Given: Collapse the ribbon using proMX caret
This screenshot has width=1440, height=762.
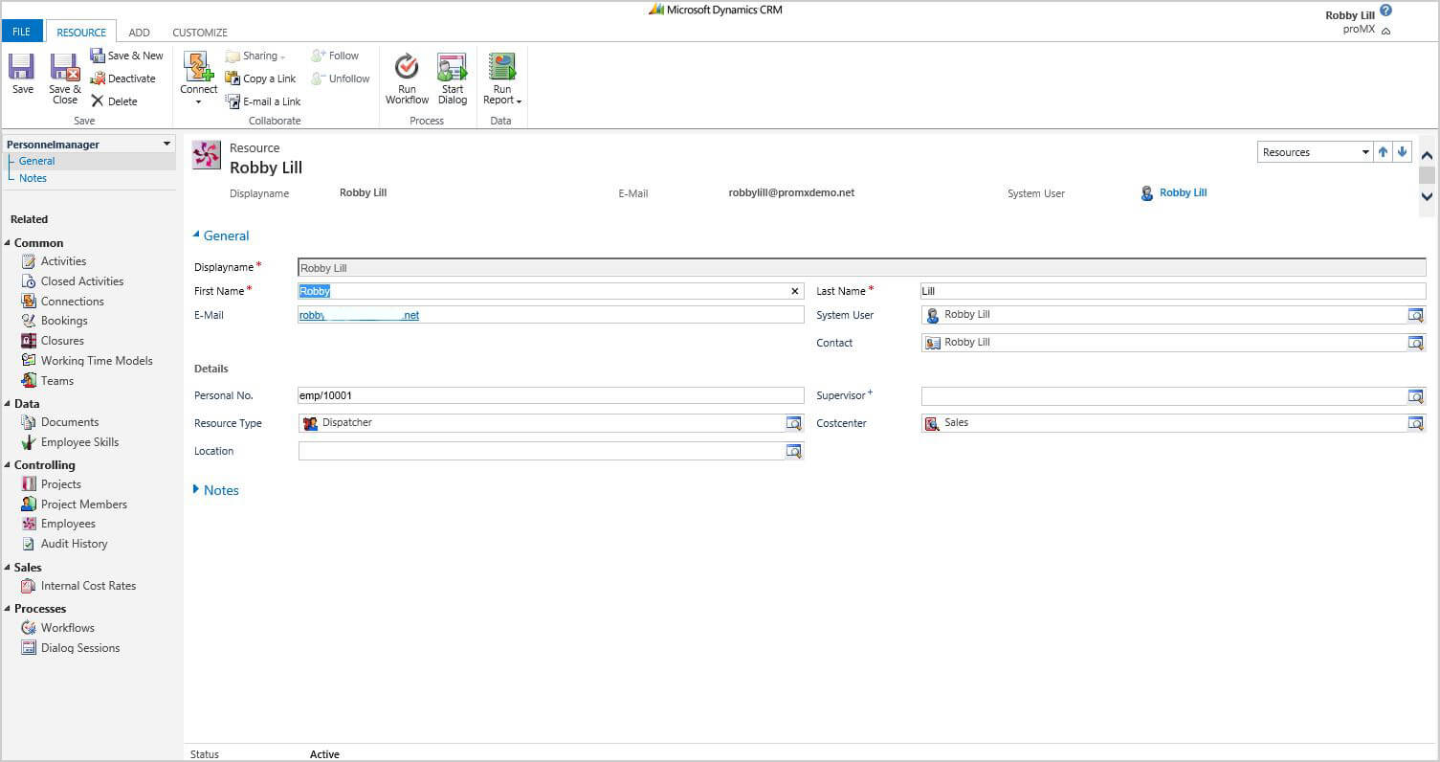Looking at the screenshot, I should point(1386,31).
